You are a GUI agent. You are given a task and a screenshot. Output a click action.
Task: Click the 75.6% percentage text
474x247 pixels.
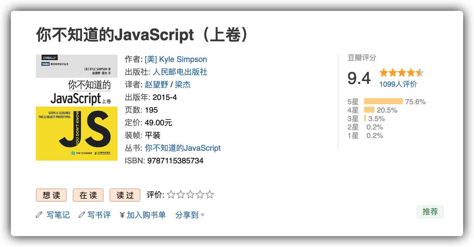(x=415, y=102)
